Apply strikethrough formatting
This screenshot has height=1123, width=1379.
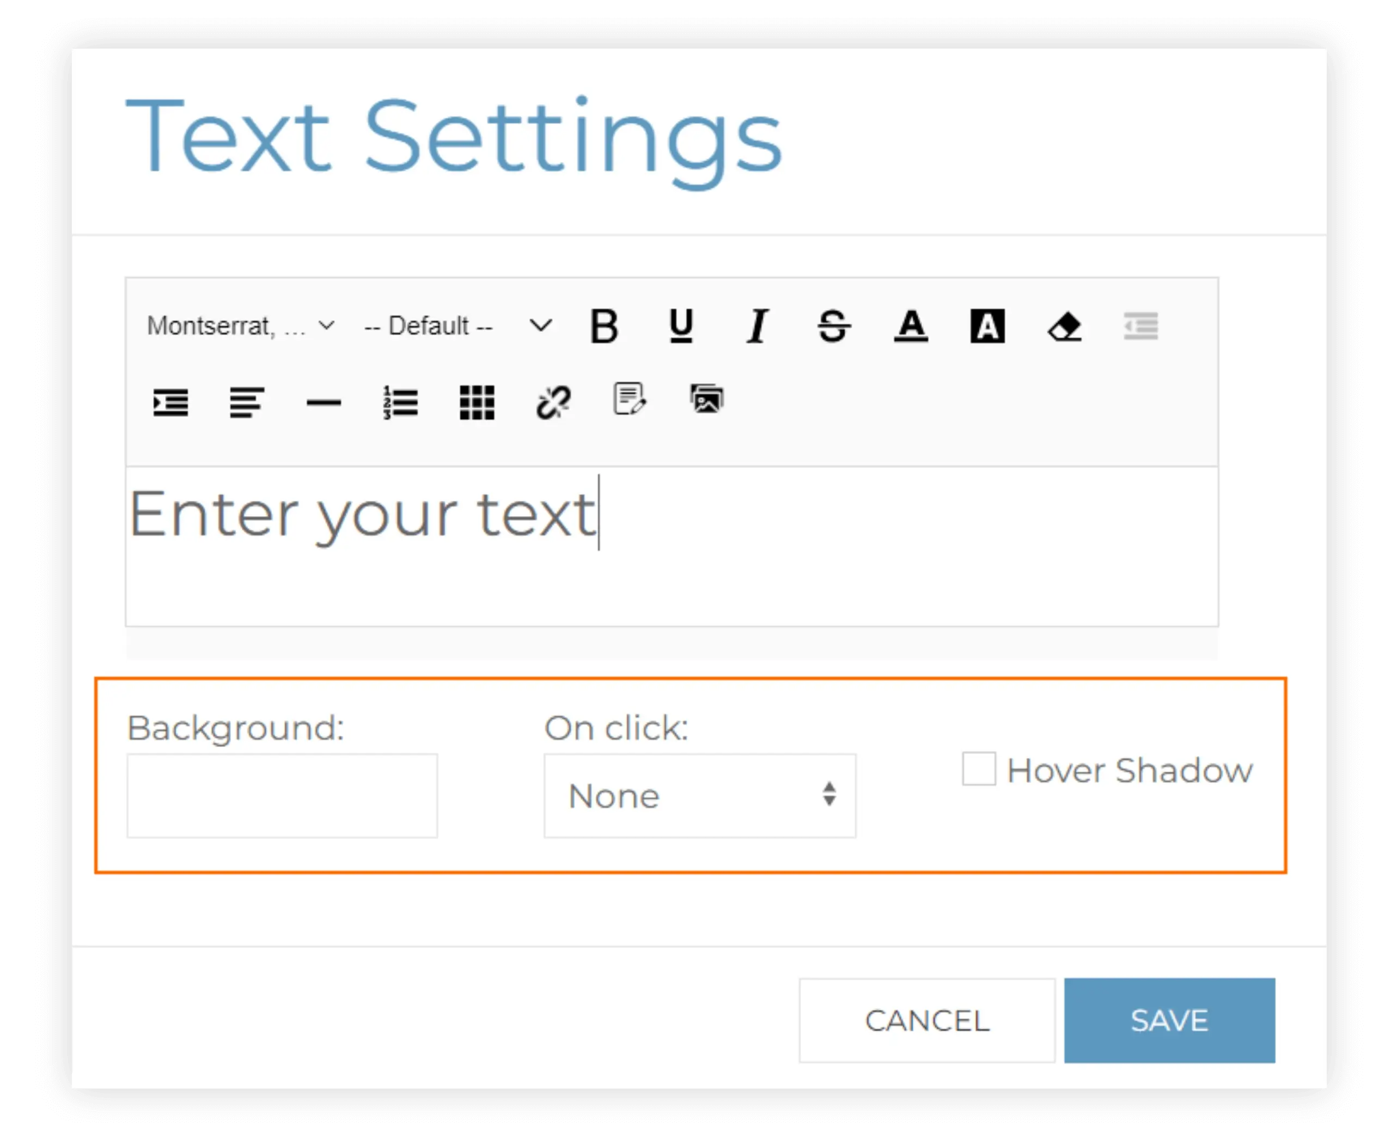(x=834, y=325)
